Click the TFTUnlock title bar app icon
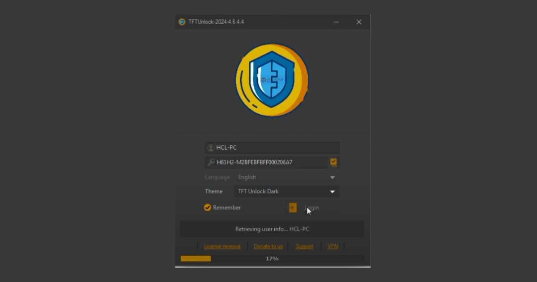 click(x=182, y=22)
